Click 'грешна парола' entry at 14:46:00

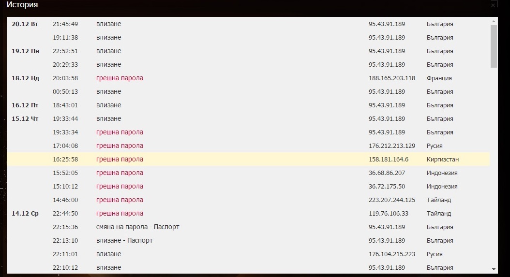coord(120,200)
